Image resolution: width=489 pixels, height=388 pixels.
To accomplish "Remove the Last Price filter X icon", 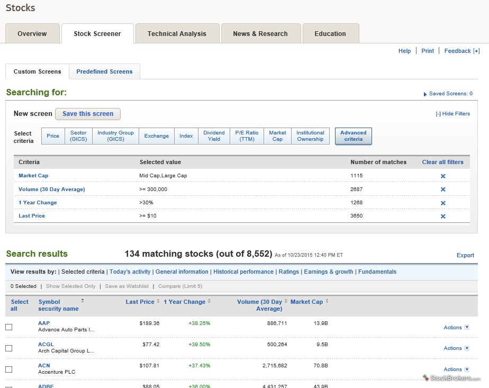I will 443,216.
